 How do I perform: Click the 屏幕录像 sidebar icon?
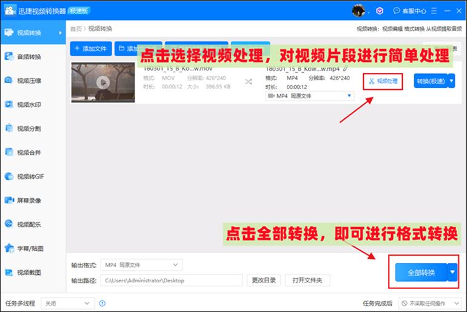point(9,200)
